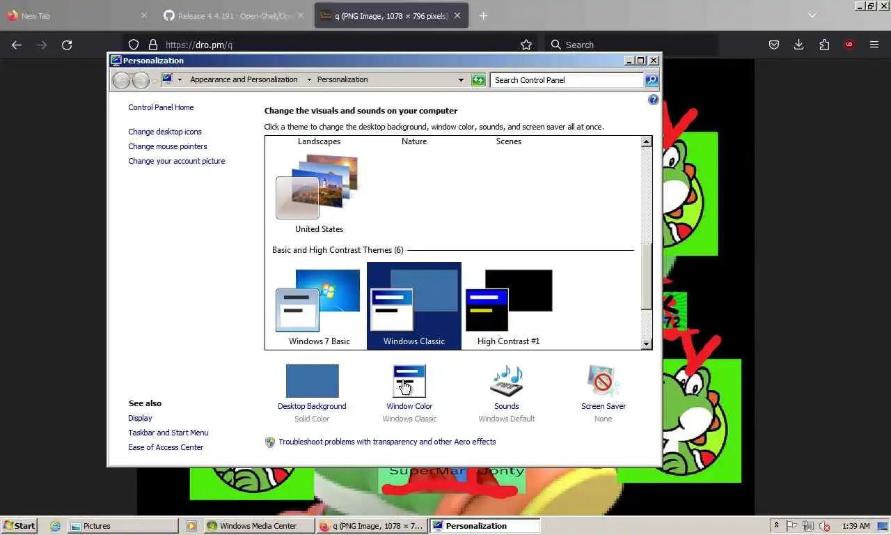Open the uBlock Origin extension icon
891x535 pixels.
coord(849,45)
